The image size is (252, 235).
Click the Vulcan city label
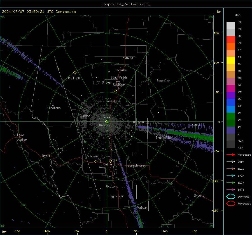click(142, 208)
